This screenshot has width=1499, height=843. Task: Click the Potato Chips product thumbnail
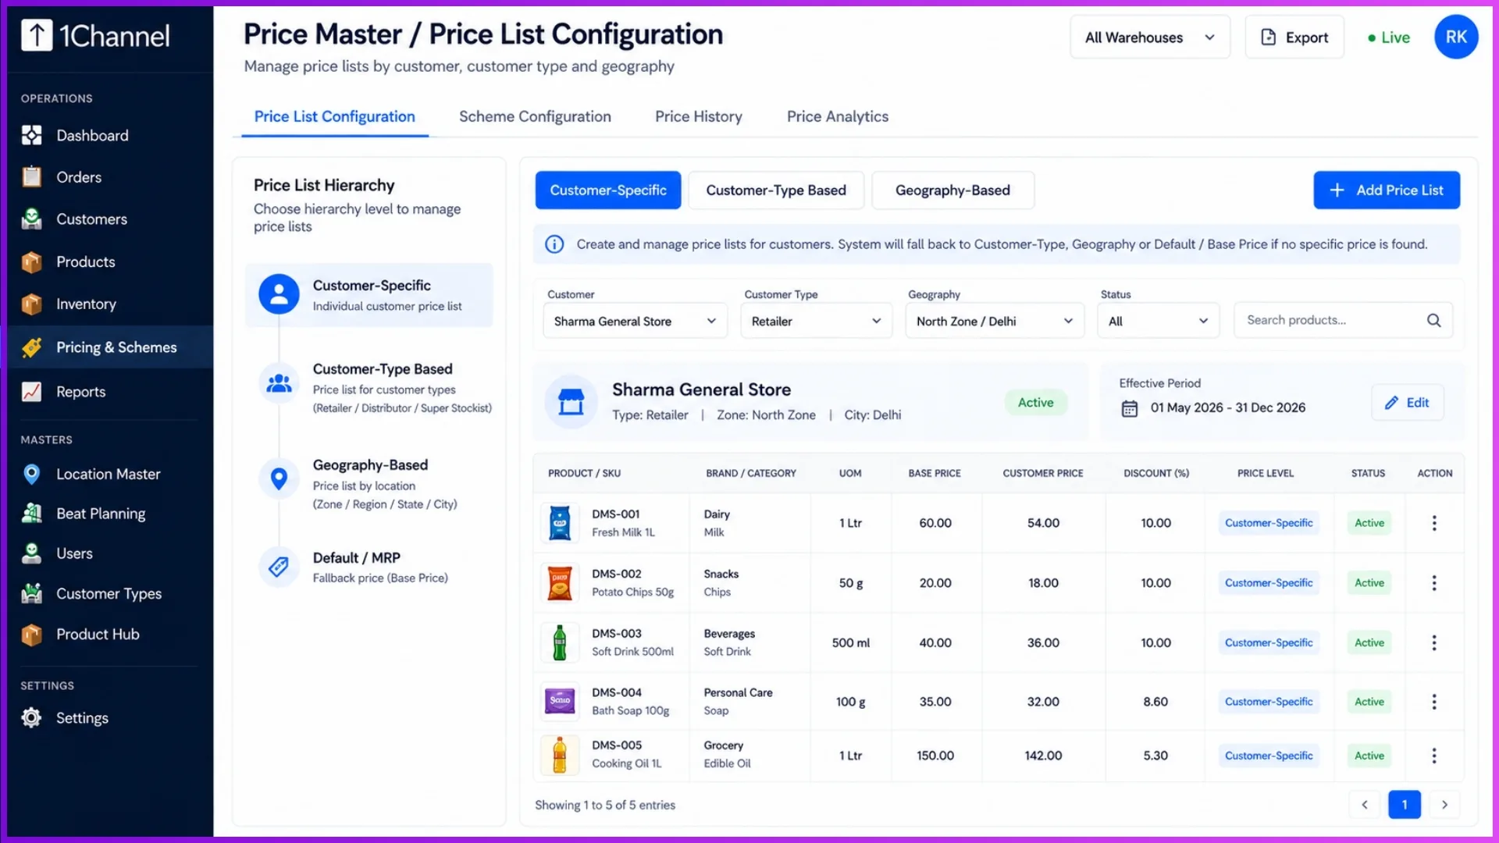(560, 583)
